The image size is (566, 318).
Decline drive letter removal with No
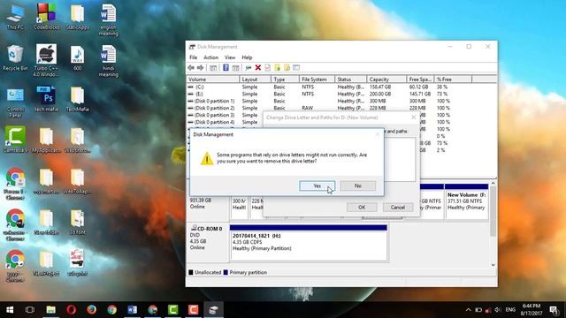coord(357,185)
